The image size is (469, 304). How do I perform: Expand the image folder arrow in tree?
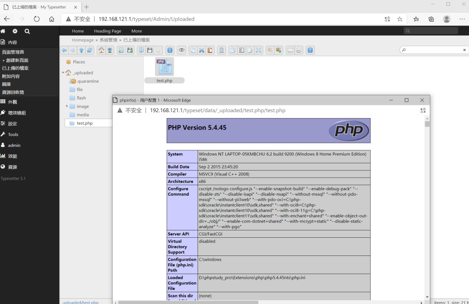pos(67,106)
